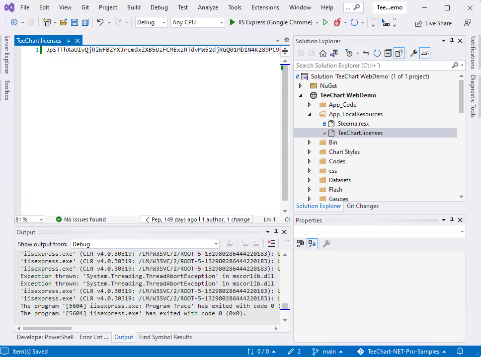
Task: Click Solution Explorer vertical scrollbar thumb
Action: tap(461, 96)
